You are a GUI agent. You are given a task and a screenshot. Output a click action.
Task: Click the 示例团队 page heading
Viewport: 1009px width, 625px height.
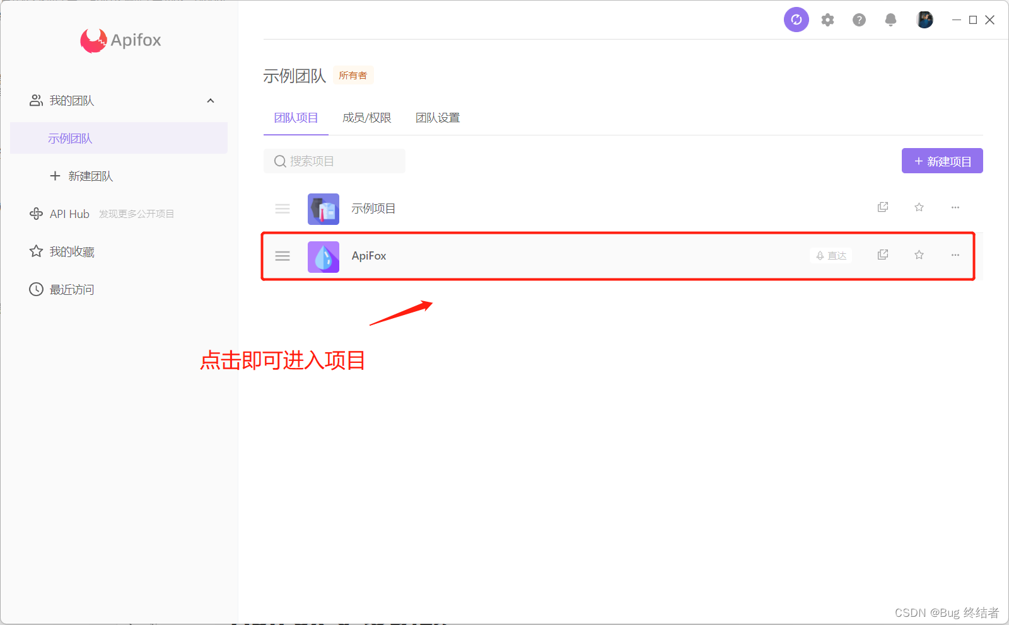pyautogui.click(x=295, y=76)
